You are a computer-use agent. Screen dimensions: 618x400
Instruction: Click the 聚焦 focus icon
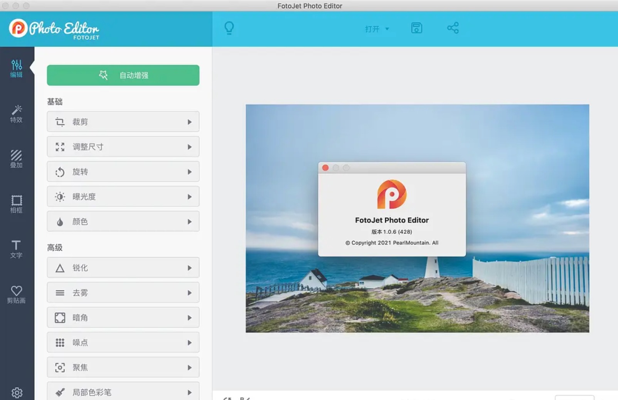[x=60, y=368]
